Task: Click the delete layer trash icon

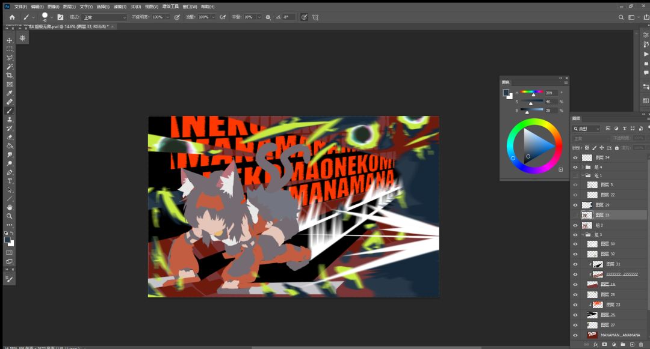Action: pyautogui.click(x=641, y=344)
